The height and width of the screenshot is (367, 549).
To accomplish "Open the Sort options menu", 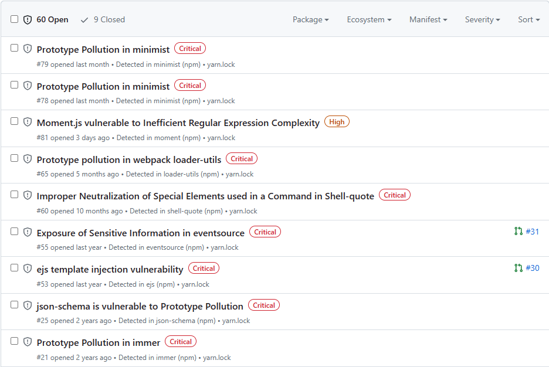I will [528, 19].
